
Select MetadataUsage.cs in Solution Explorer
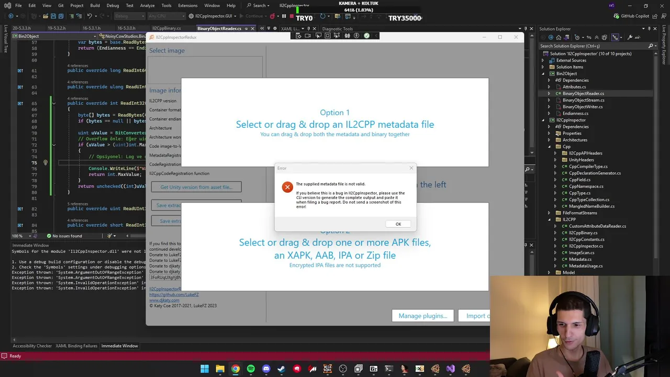586,266
